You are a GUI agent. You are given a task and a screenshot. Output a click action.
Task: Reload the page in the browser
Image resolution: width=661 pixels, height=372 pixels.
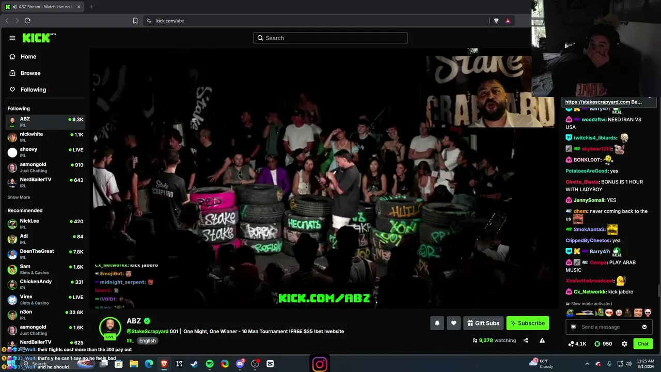click(27, 21)
